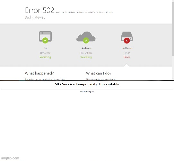Image resolution: width=174 pixels, height=161 pixels.
Task: Click the You label under the browser icon
Action: pyautogui.click(x=45, y=48)
